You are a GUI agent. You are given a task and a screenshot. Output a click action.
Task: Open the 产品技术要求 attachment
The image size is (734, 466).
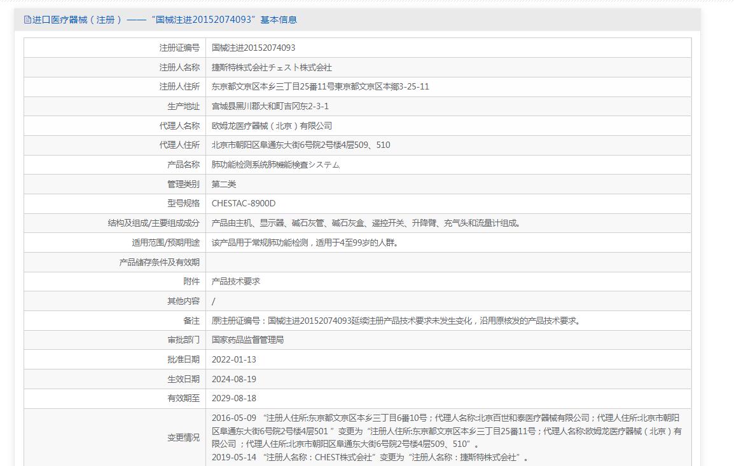click(x=236, y=281)
